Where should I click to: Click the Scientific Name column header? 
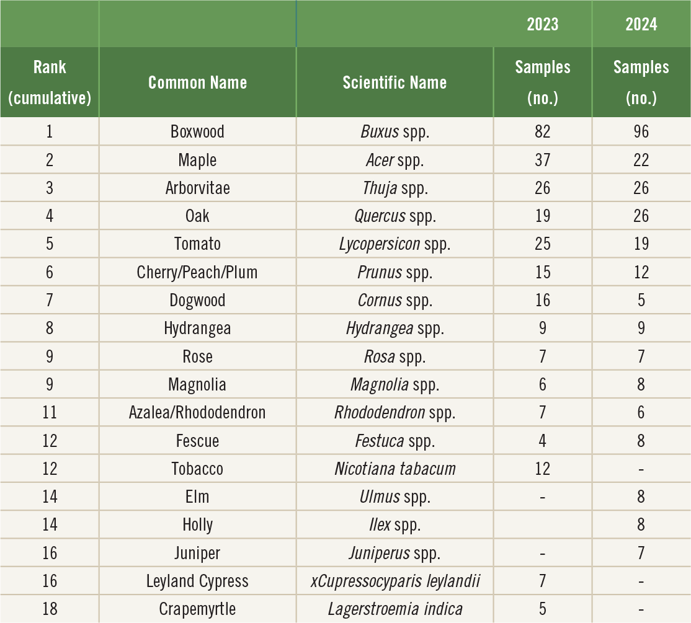(x=395, y=82)
